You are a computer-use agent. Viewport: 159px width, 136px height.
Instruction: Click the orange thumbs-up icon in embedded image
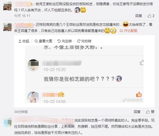[139, 94]
